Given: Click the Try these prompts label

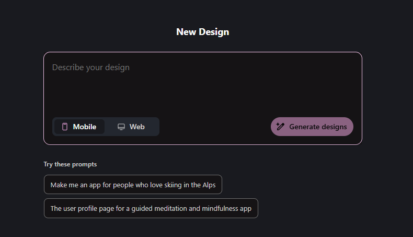Looking at the screenshot, I should pyautogui.click(x=70, y=164).
